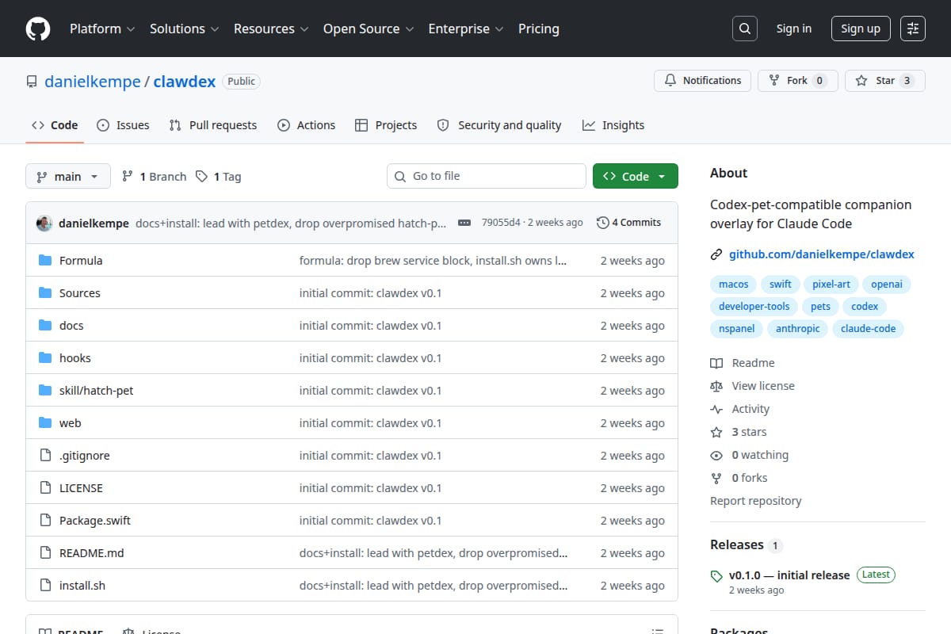Go to the Pricing page

tap(539, 29)
